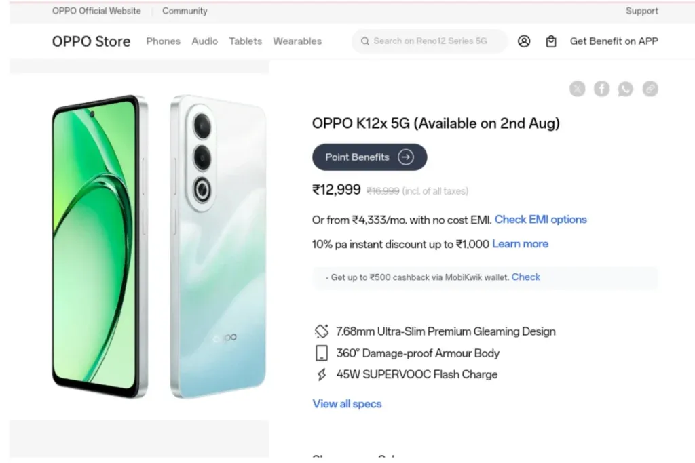Click Check for MobiKwik cashback

coord(526,277)
